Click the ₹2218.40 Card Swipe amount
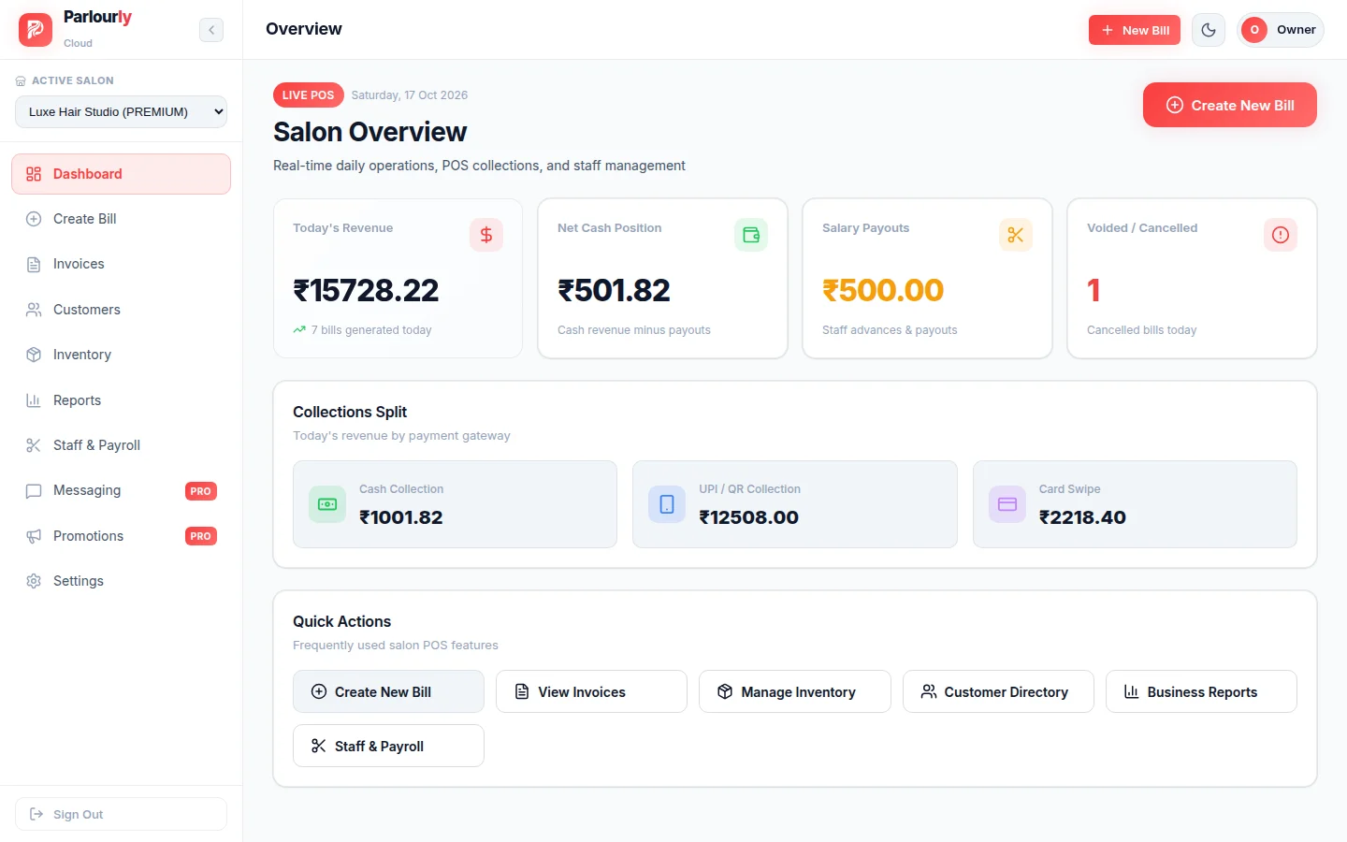This screenshot has height=842, width=1347. click(x=1082, y=517)
